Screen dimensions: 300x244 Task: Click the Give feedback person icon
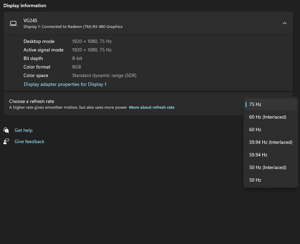(x=6, y=141)
